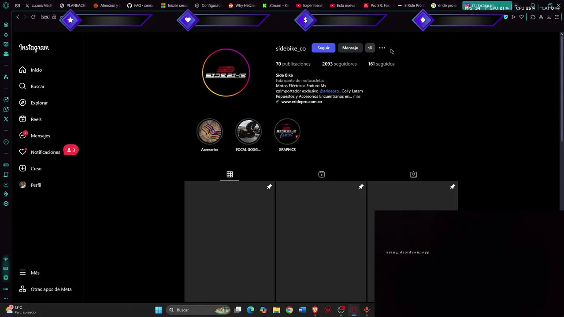564x317 pixels.
Task: Switch to the Reels profile tab
Action: coord(322,174)
